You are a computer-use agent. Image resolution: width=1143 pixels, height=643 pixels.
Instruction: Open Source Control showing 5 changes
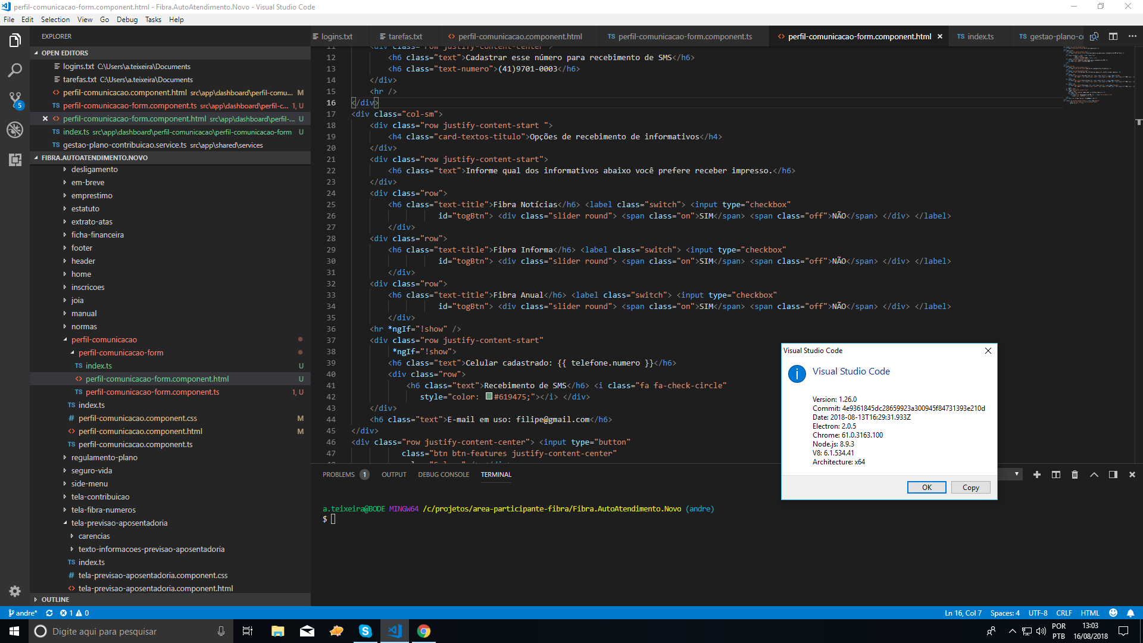15,101
